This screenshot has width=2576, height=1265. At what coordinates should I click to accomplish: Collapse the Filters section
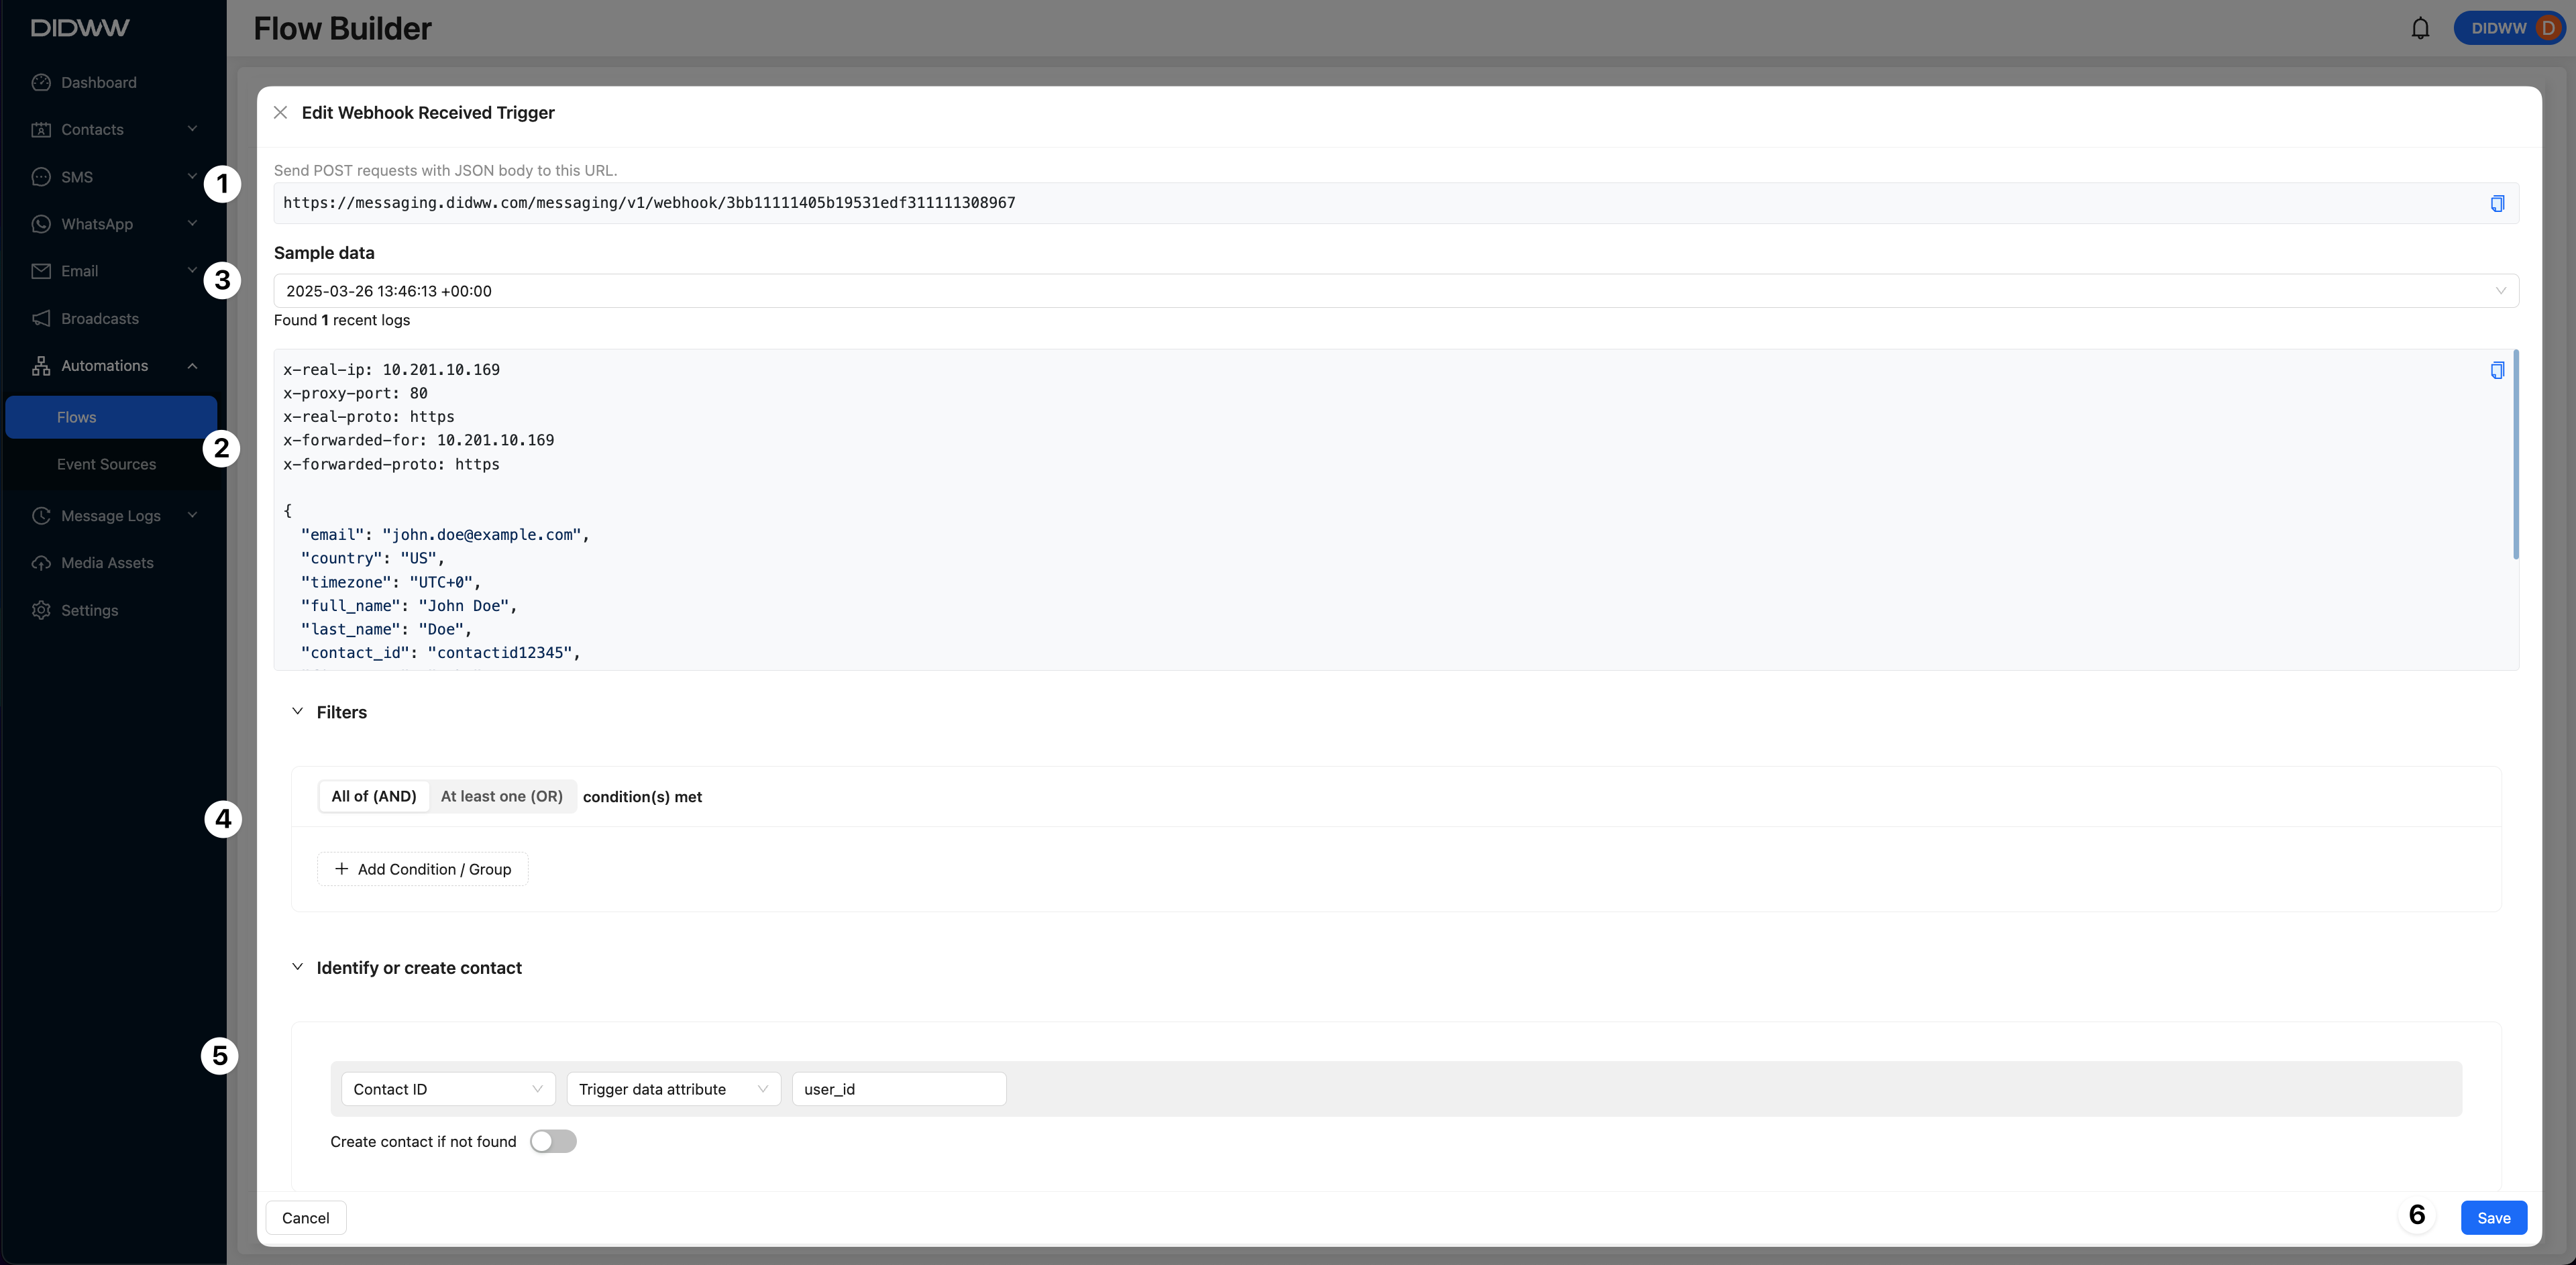(x=297, y=711)
